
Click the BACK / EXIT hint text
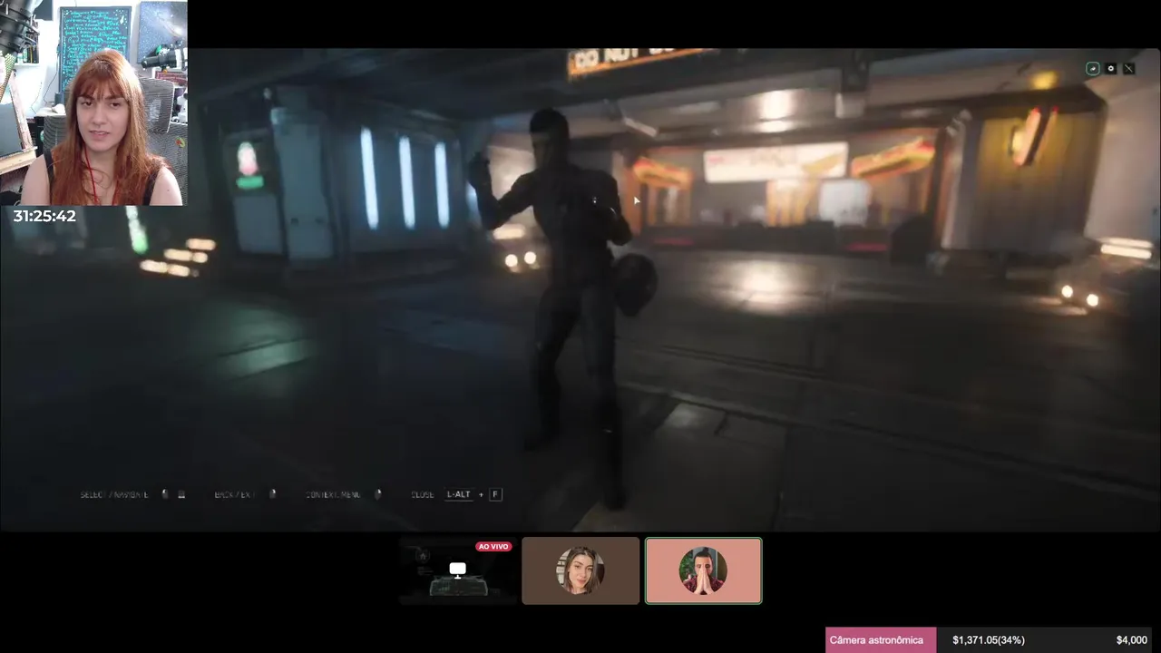[x=235, y=494]
